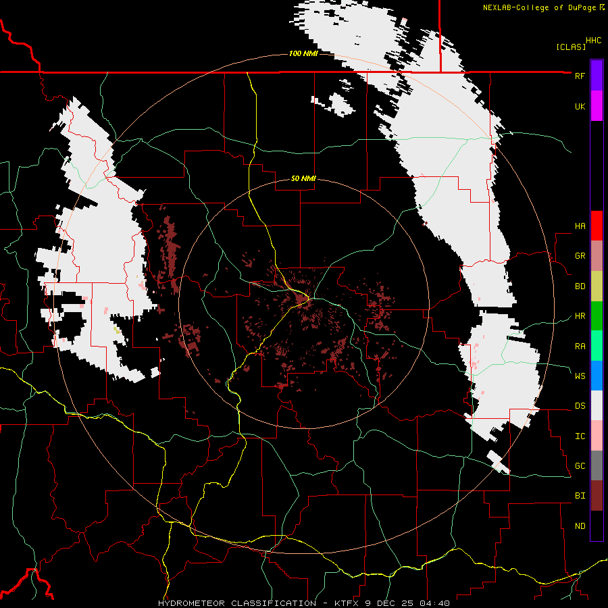Click the HR legend label
This screenshot has width=608, height=608.
580,316
